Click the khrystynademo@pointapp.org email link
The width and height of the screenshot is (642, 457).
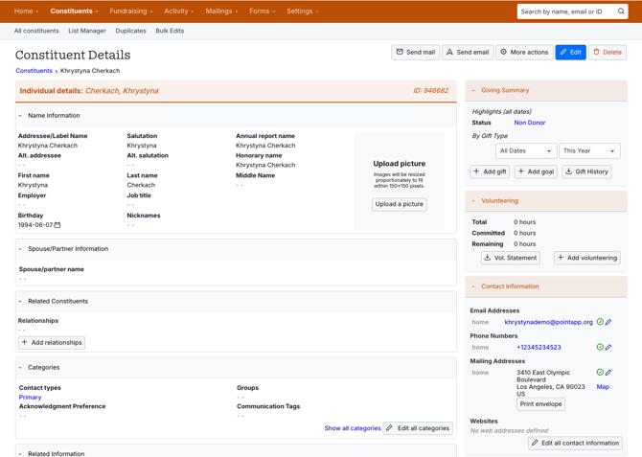coord(548,322)
